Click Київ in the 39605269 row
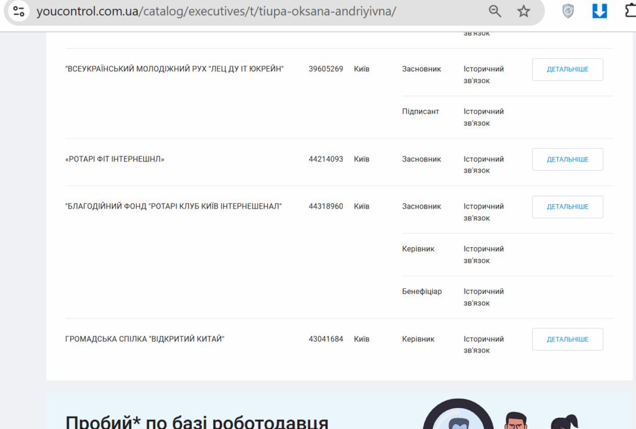 tap(361, 69)
